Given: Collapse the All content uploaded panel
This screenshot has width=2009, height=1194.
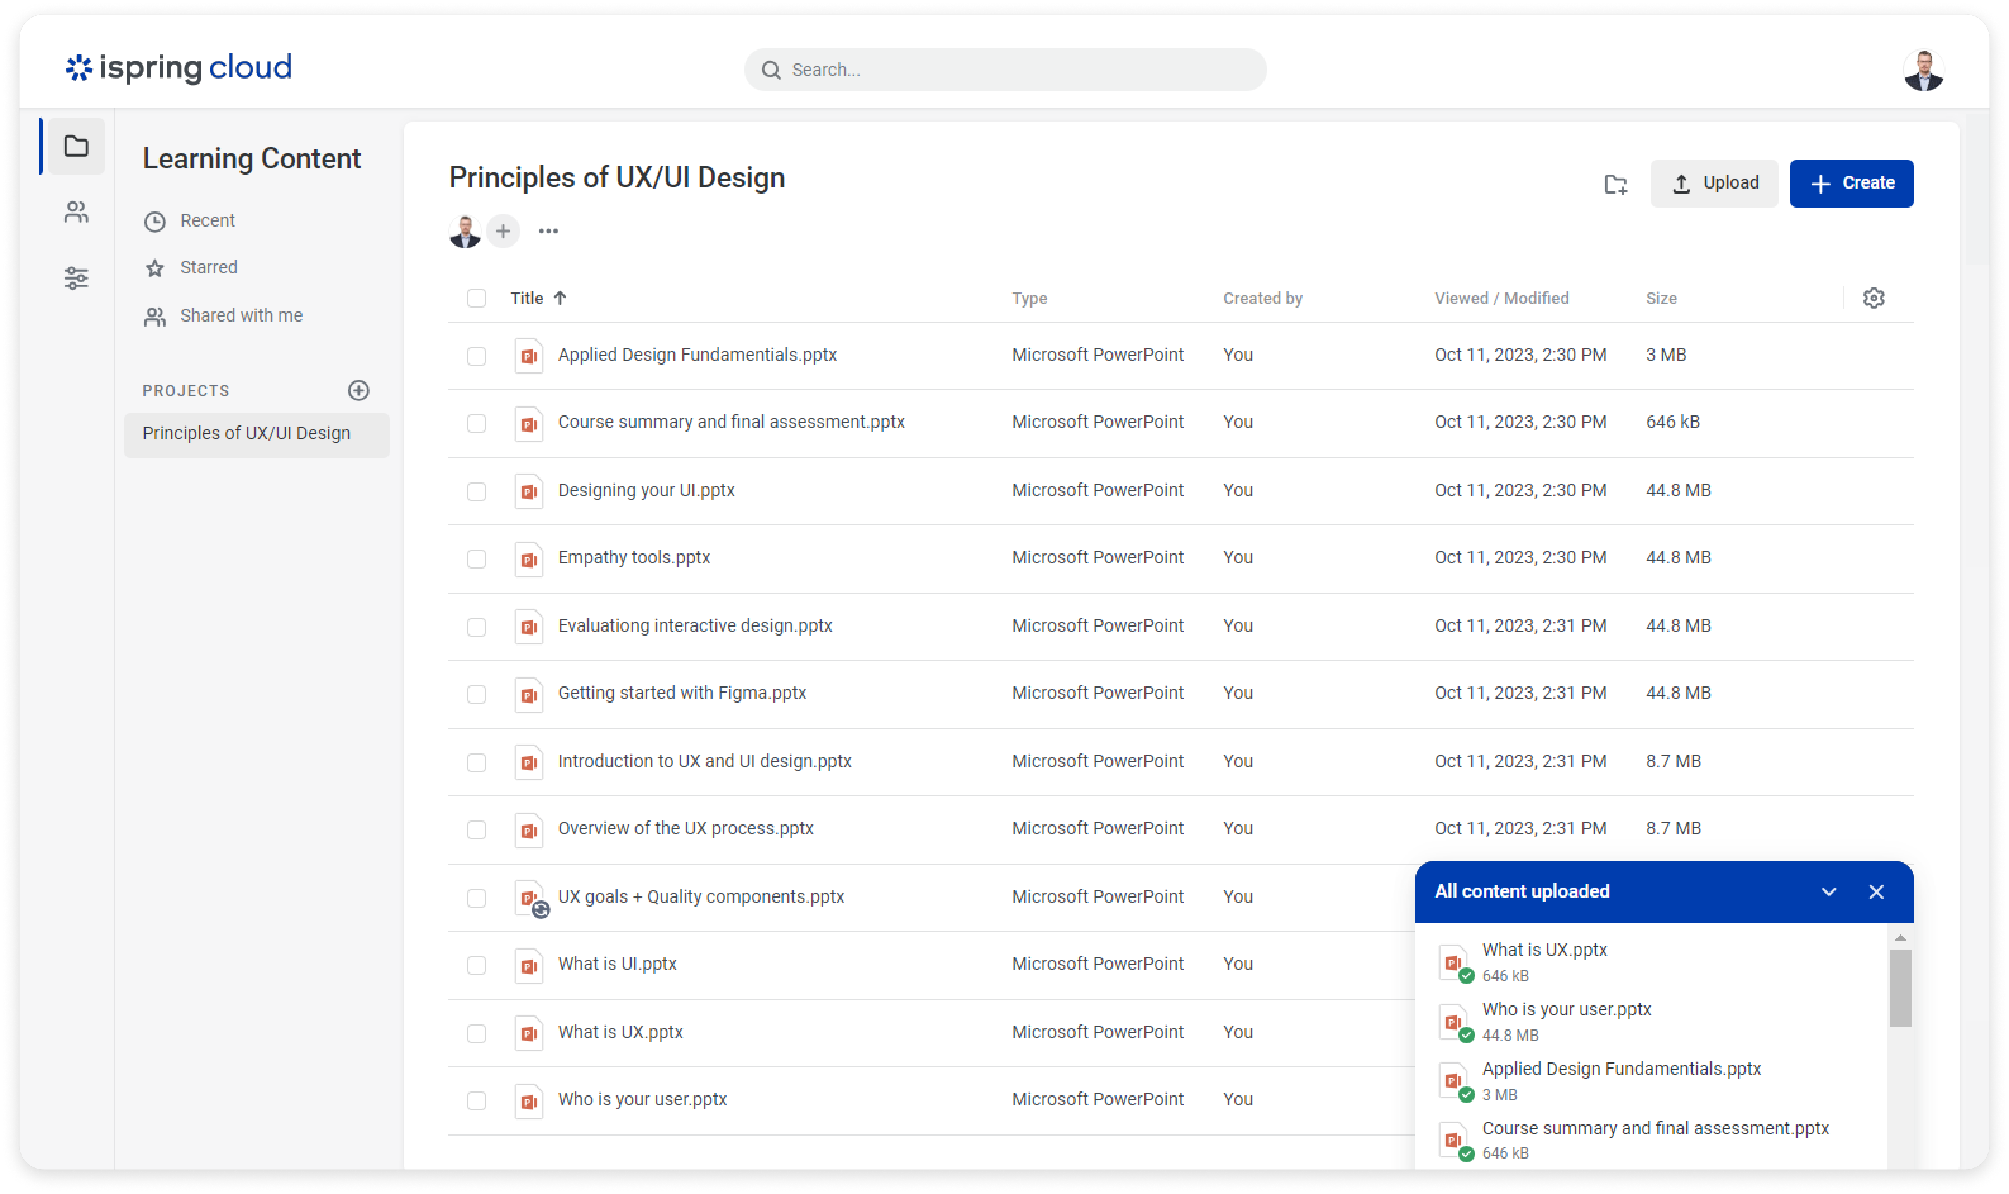Looking at the screenshot, I should click(x=1829, y=892).
